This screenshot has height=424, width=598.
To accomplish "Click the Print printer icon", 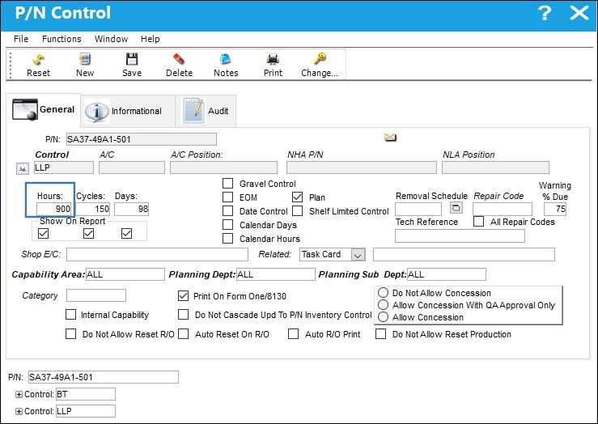I will click(x=273, y=59).
